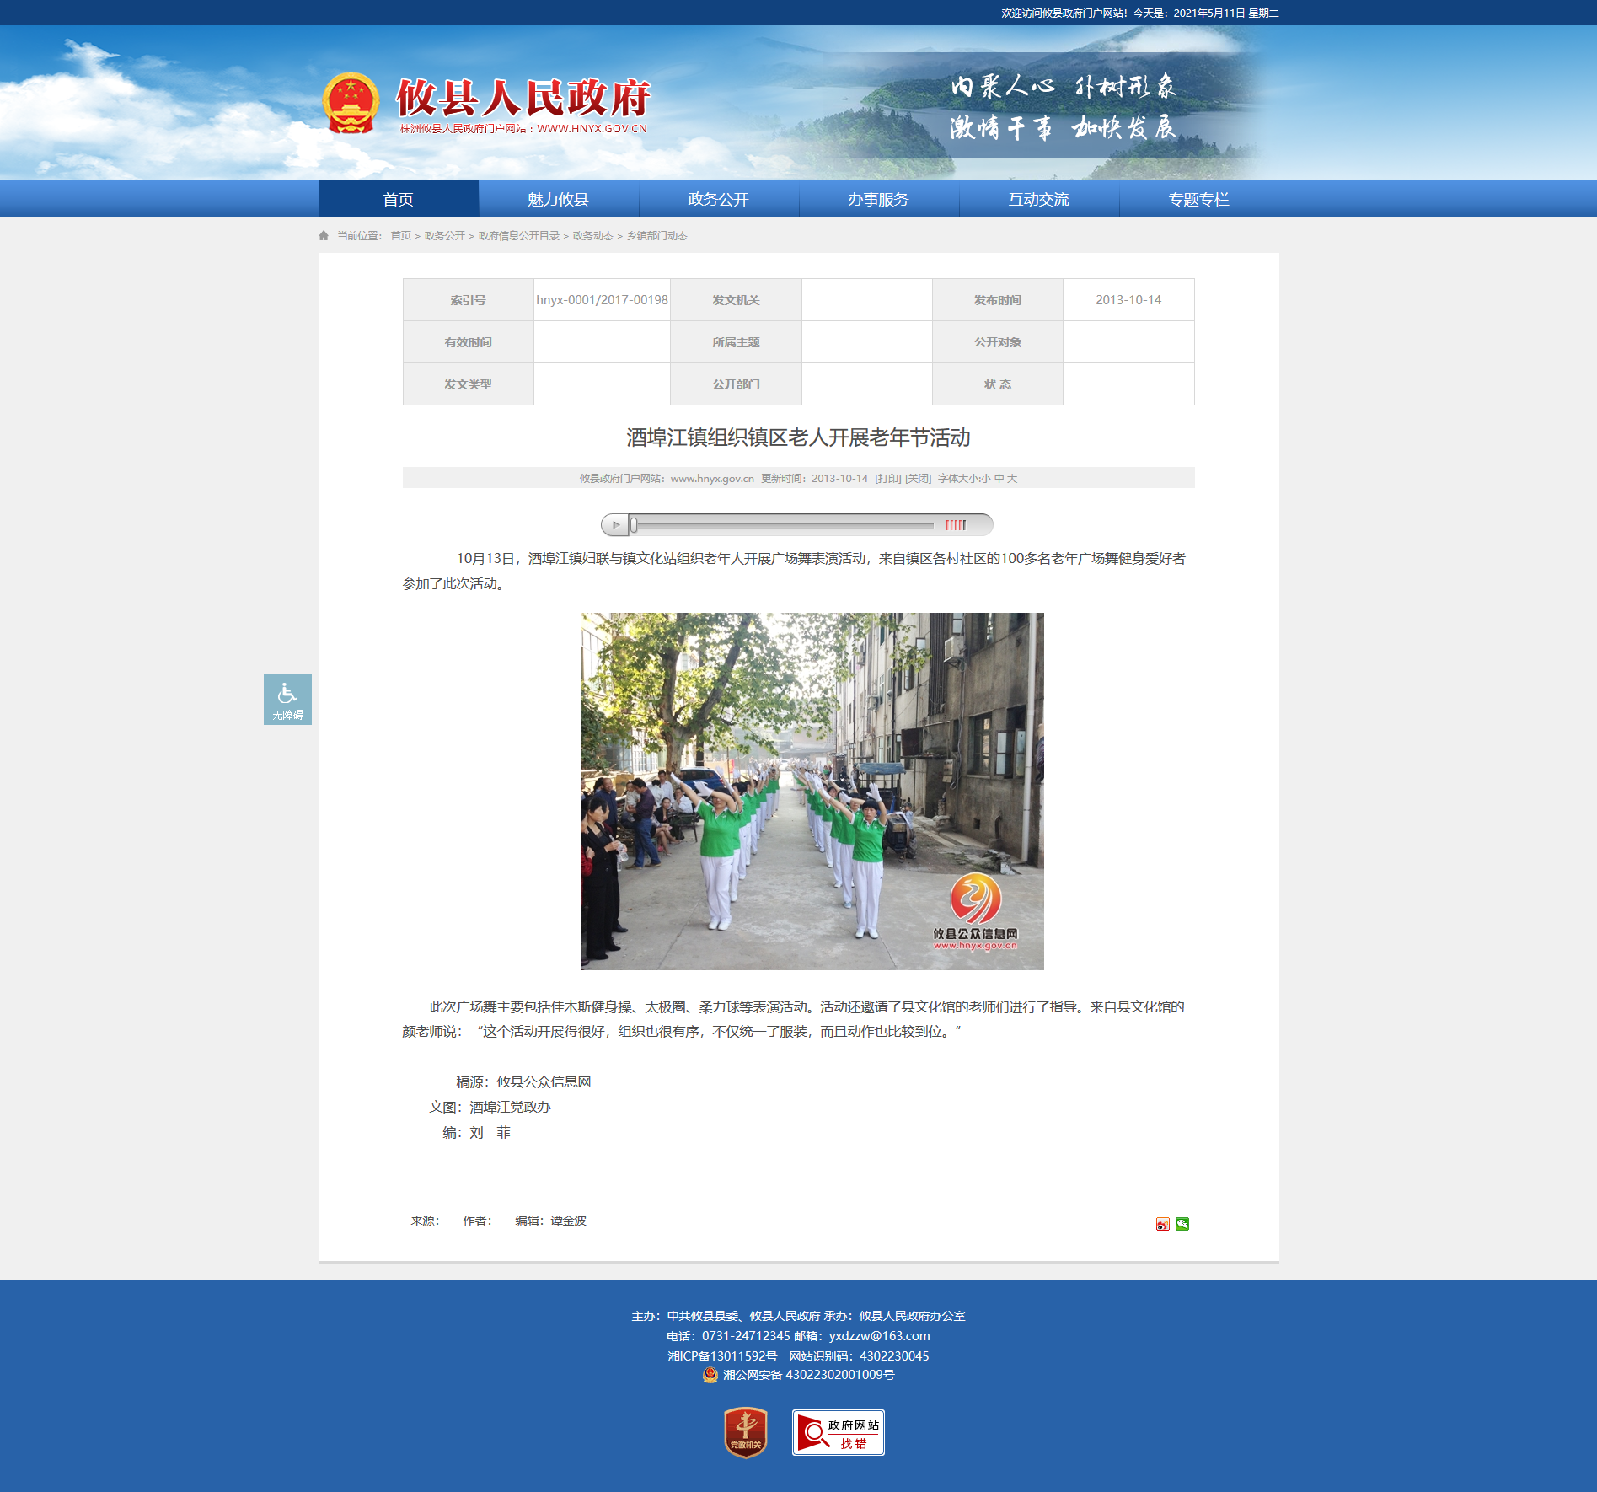The height and width of the screenshot is (1492, 1597).
Task: Click the national emblem logo in header
Action: [x=351, y=104]
